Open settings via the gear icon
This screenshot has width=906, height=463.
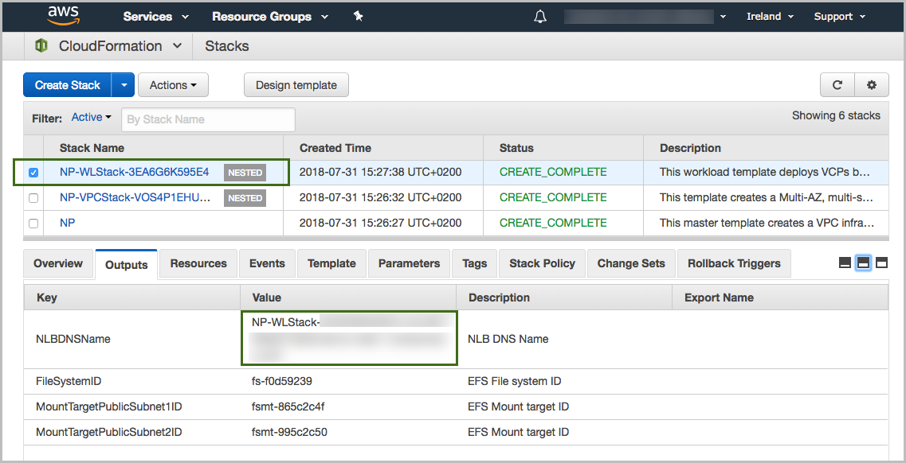(871, 85)
